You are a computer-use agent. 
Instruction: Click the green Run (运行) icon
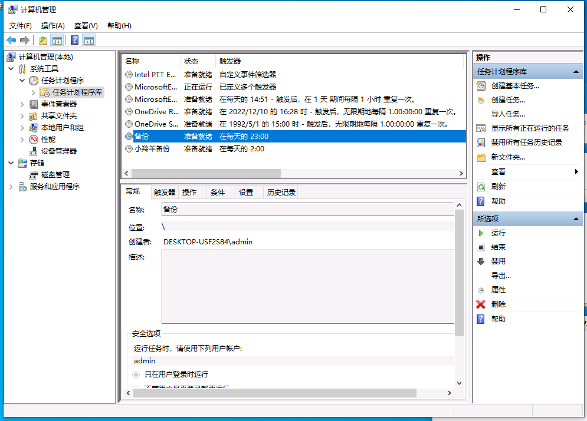pos(481,233)
